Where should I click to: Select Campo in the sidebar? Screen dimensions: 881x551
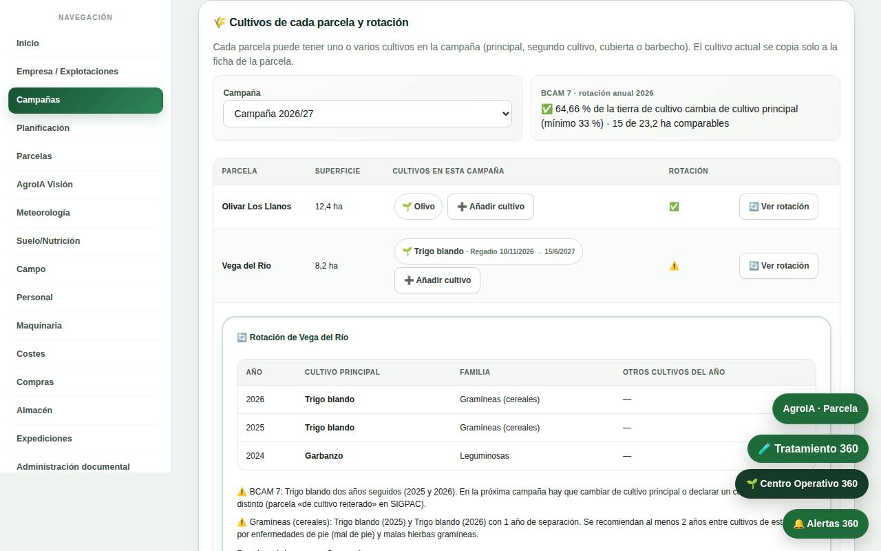tap(85, 269)
